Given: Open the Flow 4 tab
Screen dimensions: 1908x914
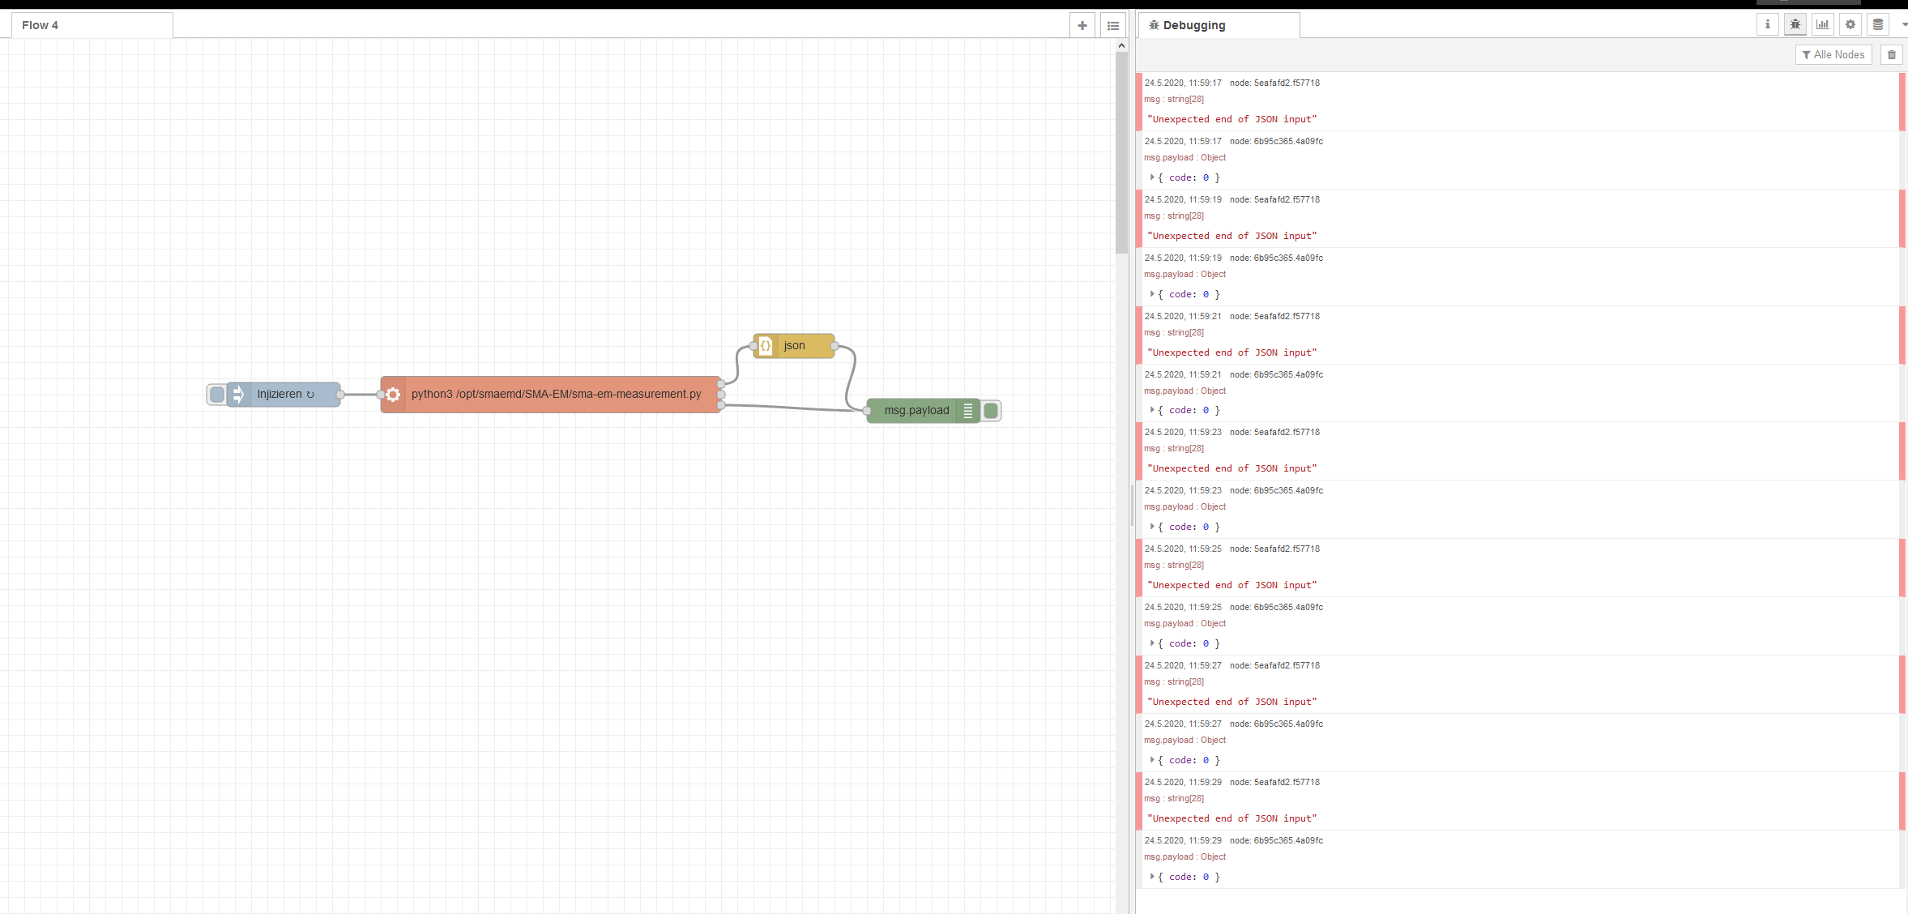Looking at the screenshot, I should tap(92, 25).
